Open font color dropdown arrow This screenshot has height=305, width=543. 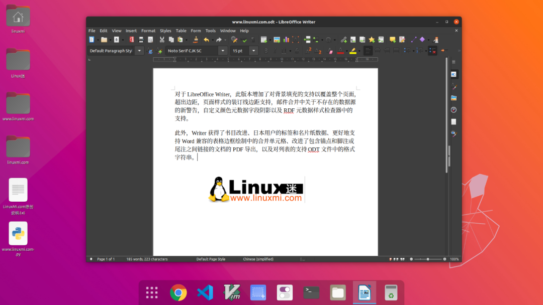point(346,51)
